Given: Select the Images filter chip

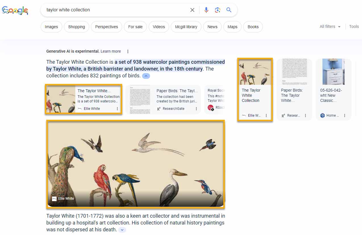Looking at the screenshot, I should click(51, 27).
